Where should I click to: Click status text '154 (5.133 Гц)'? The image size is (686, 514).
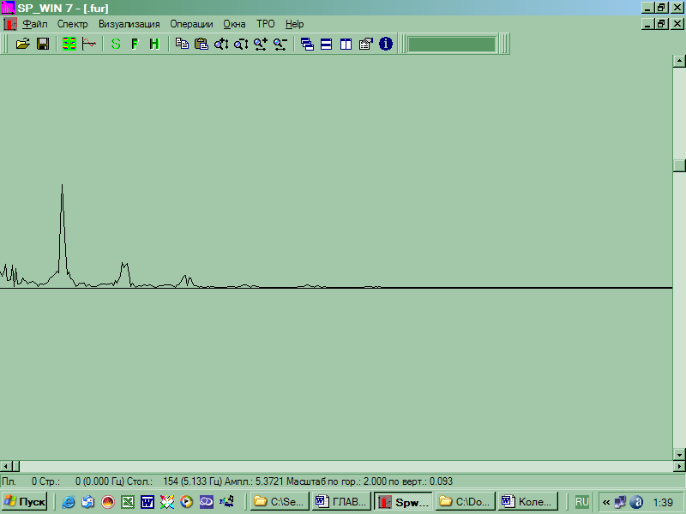pos(193,481)
